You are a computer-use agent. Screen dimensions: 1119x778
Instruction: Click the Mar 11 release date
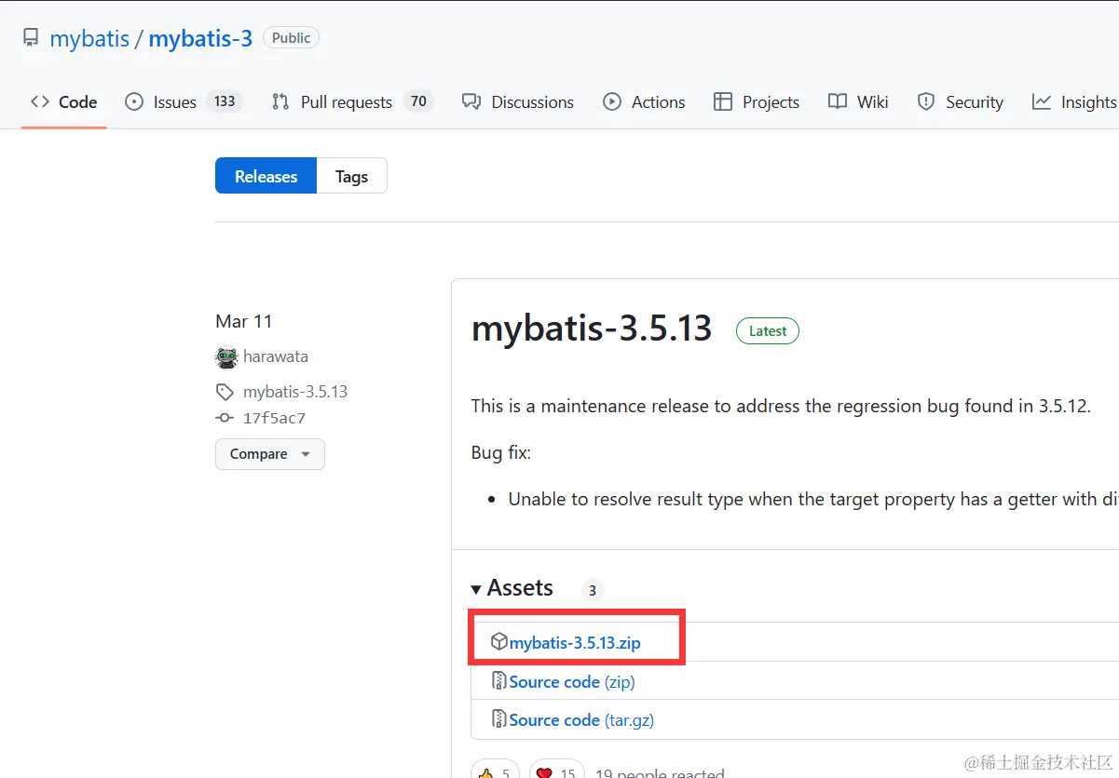[244, 321]
